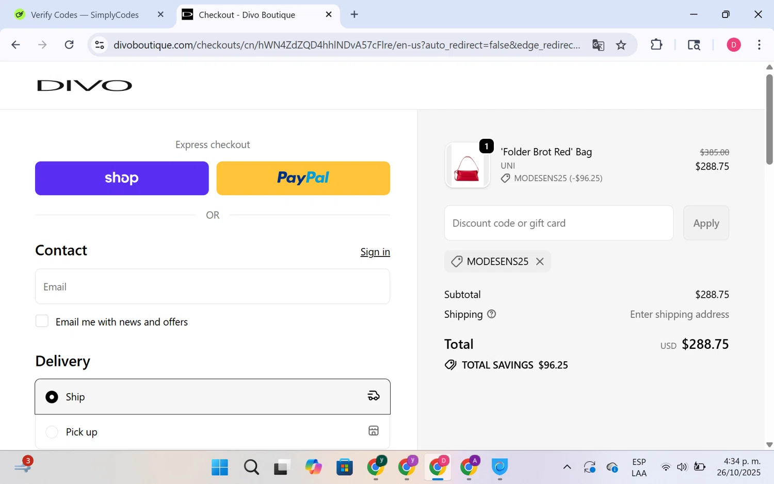Open the volume control in tray
This screenshot has height=484, width=774.
(x=682, y=467)
